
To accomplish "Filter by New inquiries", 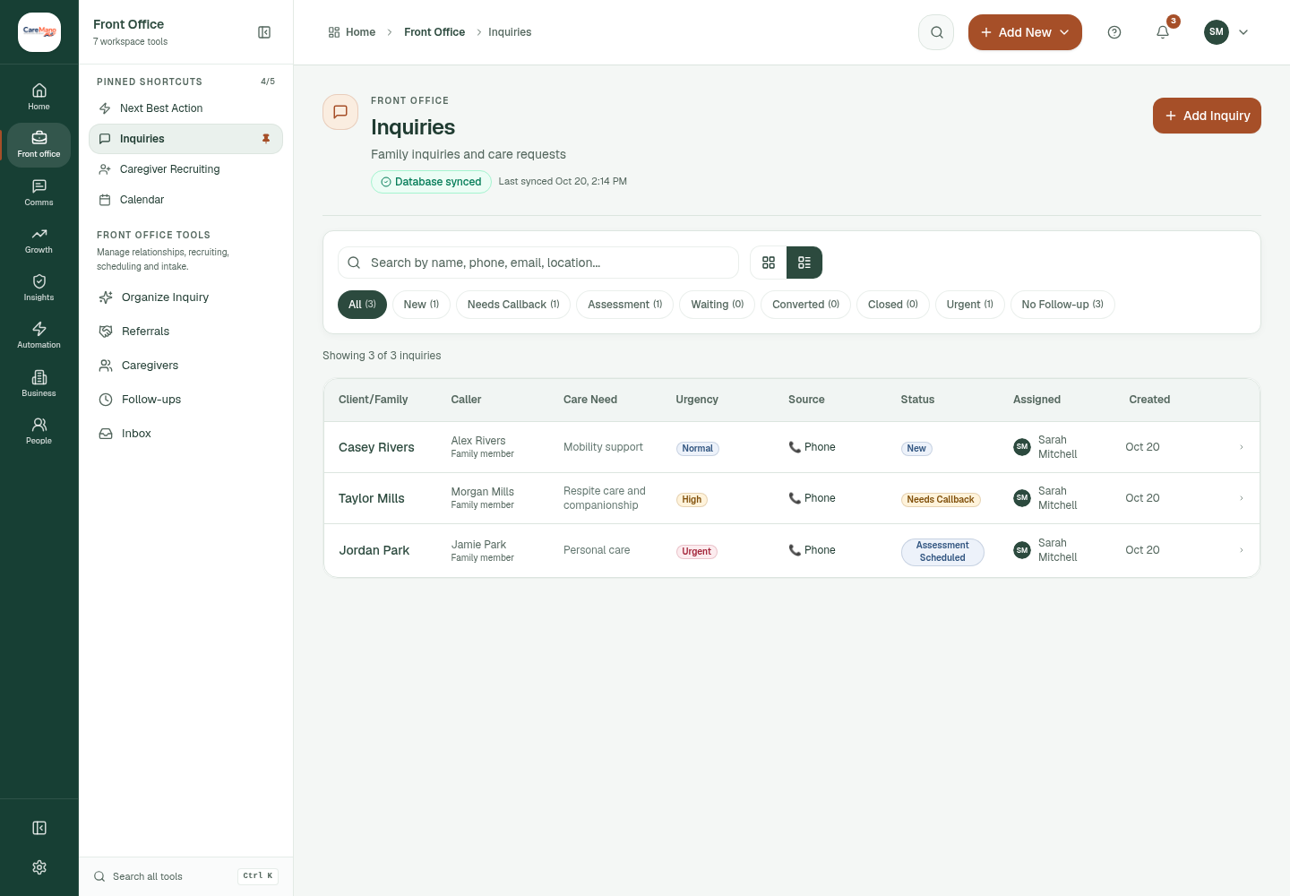I will tap(421, 305).
